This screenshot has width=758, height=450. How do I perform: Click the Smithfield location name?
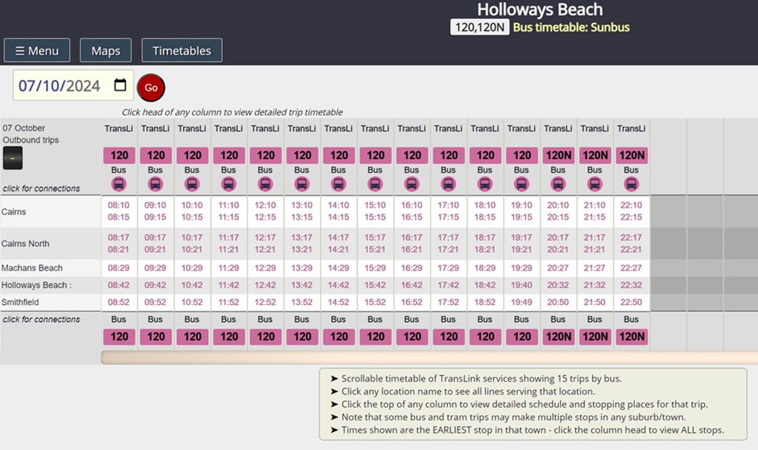coord(20,302)
